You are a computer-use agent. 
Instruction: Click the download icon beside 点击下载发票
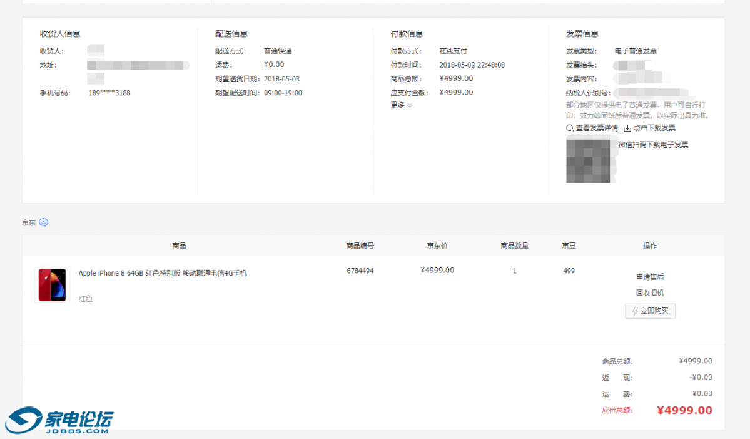[x=627, y=128]
